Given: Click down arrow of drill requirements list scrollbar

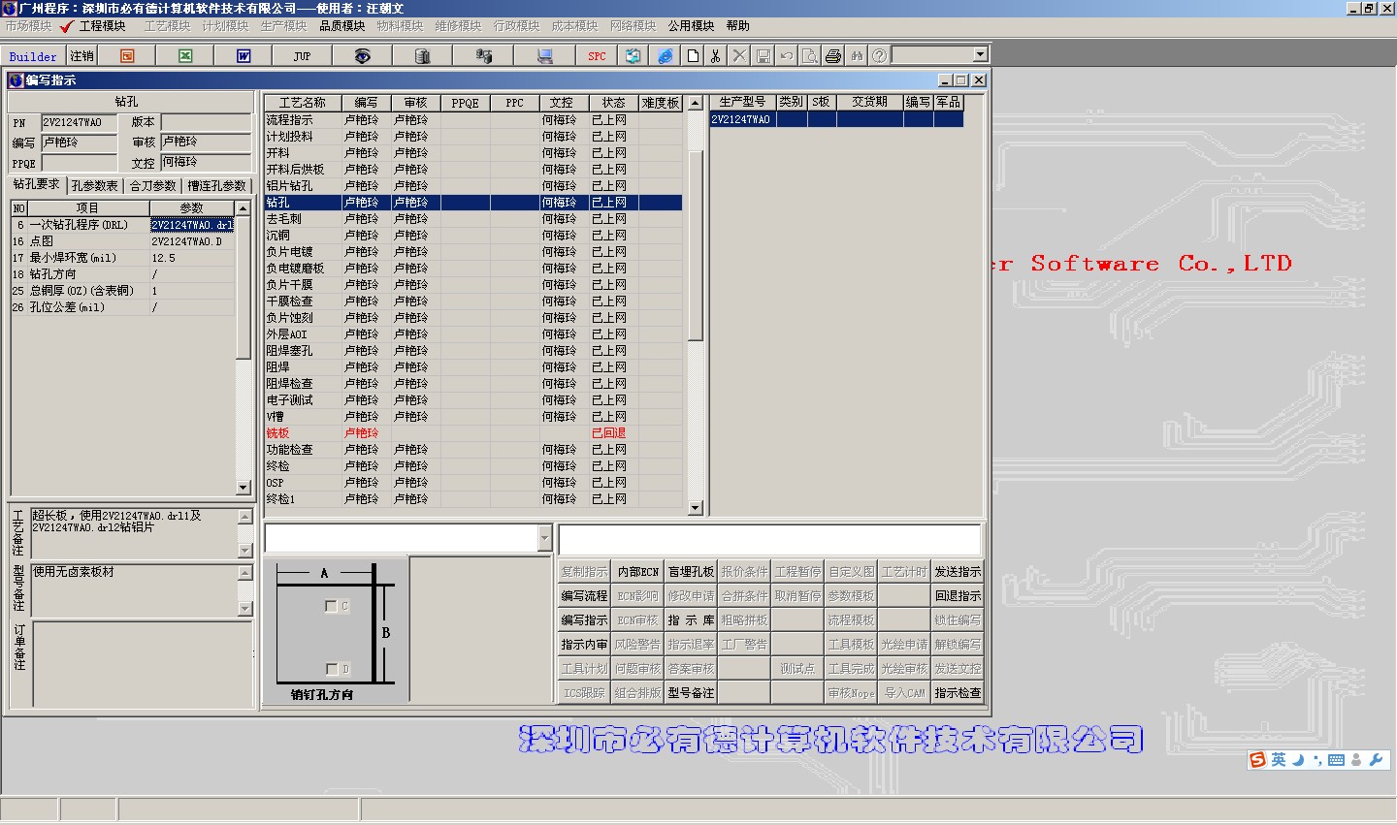Looking at the screenshot, I should pyautogui.click(x=244, y=488).
